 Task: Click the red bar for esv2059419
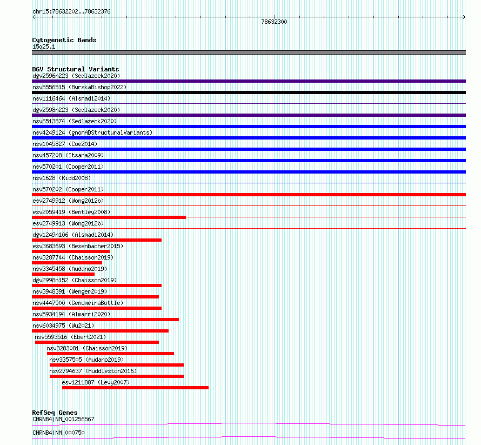[x=109, y=217]
